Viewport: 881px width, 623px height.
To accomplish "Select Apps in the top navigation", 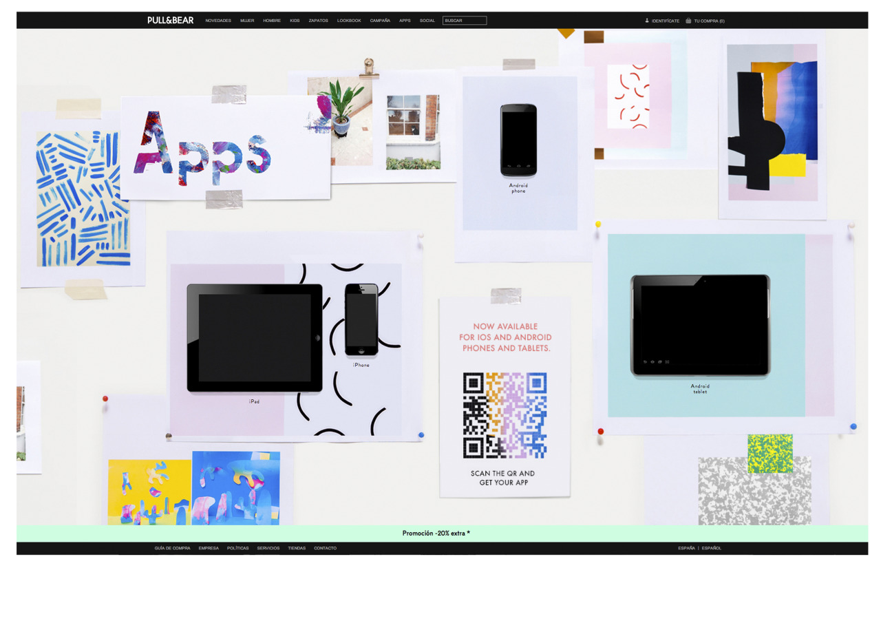I will coord(405,21).
